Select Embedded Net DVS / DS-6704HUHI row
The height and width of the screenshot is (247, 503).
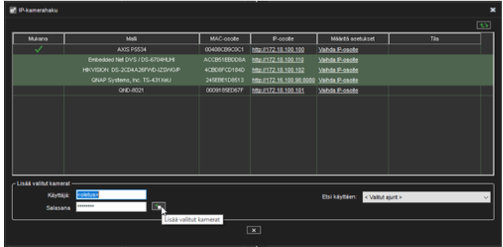[x=253, y=60]
